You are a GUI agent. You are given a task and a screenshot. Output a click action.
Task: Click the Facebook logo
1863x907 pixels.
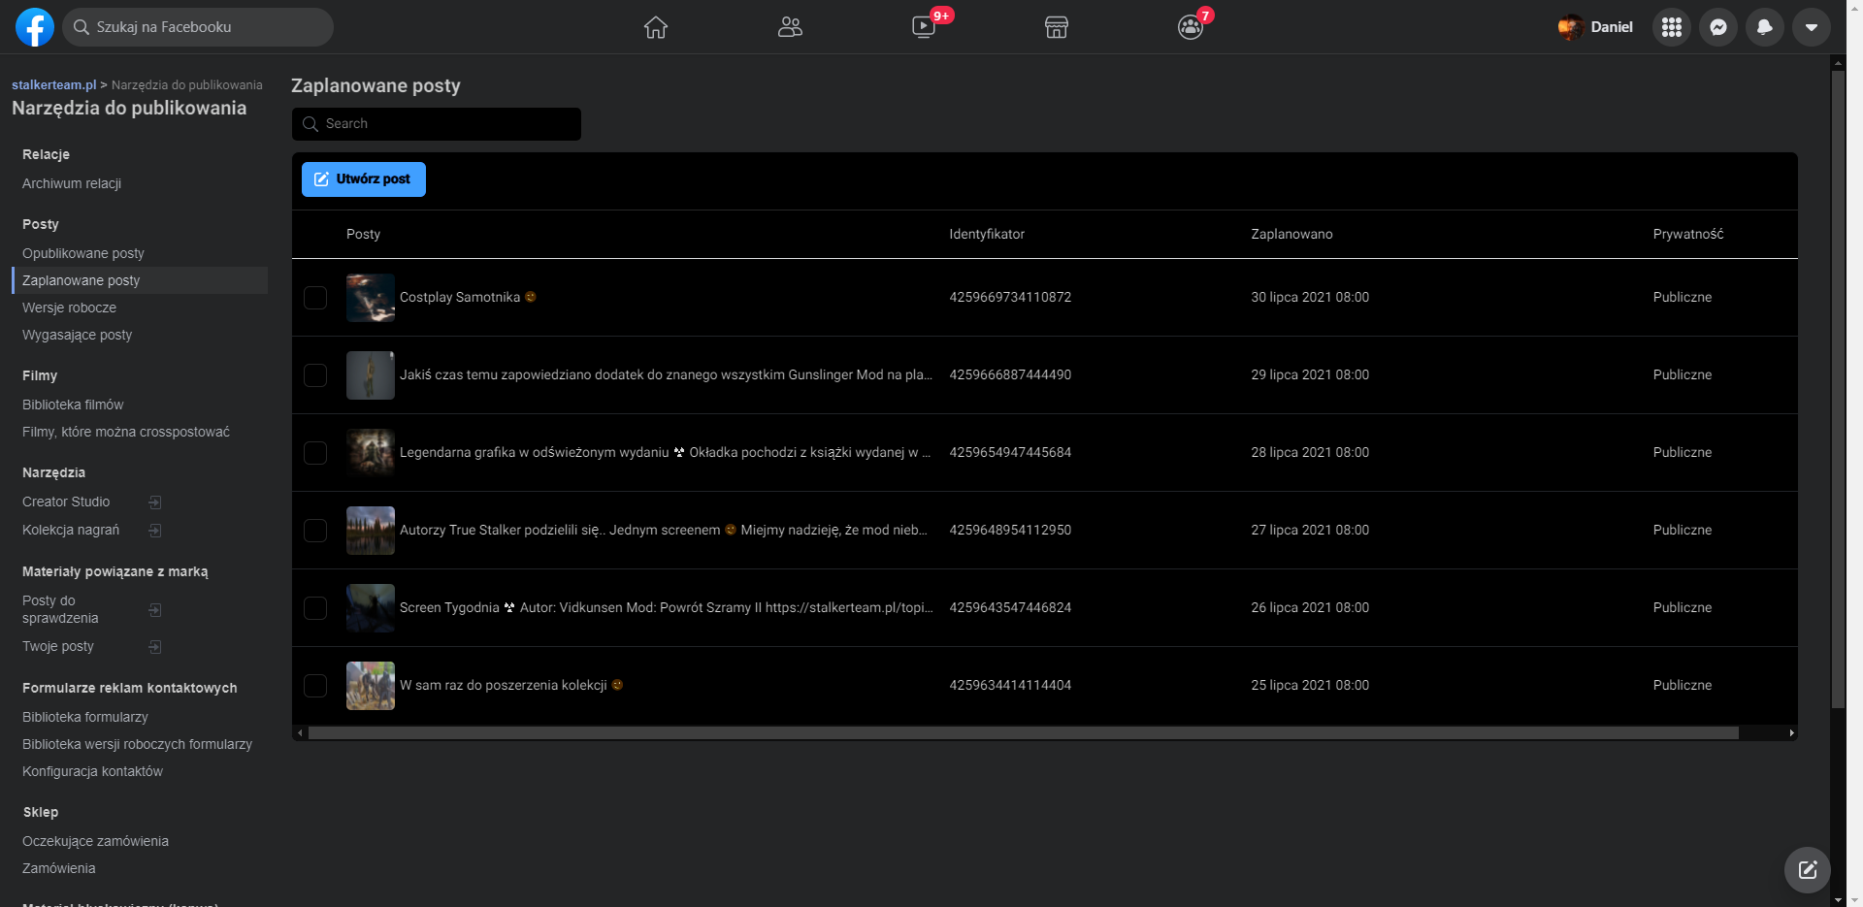click(x=35, y=27)
